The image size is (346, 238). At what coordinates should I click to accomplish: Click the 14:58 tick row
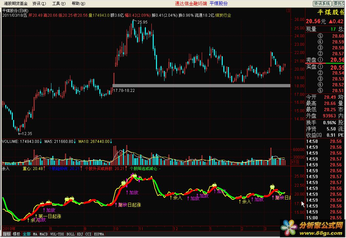[325, 141]
